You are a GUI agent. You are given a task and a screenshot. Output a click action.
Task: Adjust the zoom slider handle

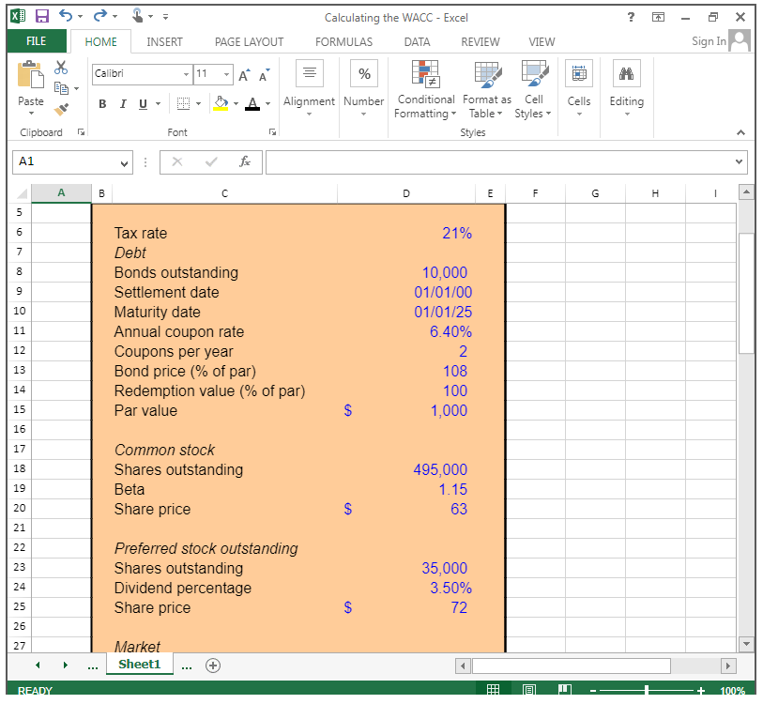tap(647, 690)
